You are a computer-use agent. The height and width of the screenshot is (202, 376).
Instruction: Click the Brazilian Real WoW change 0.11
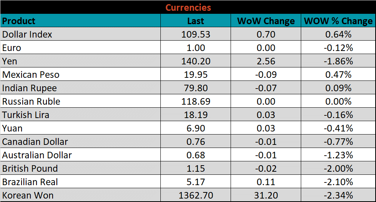coord(266,182)
